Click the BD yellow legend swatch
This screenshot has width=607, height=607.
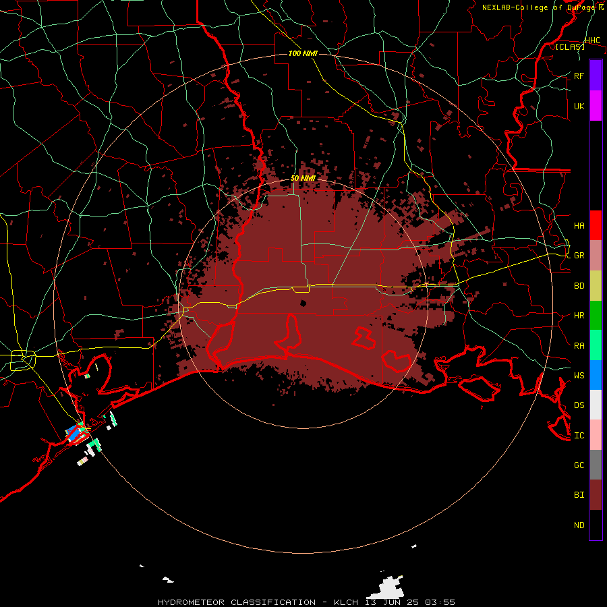pos(596,286)
